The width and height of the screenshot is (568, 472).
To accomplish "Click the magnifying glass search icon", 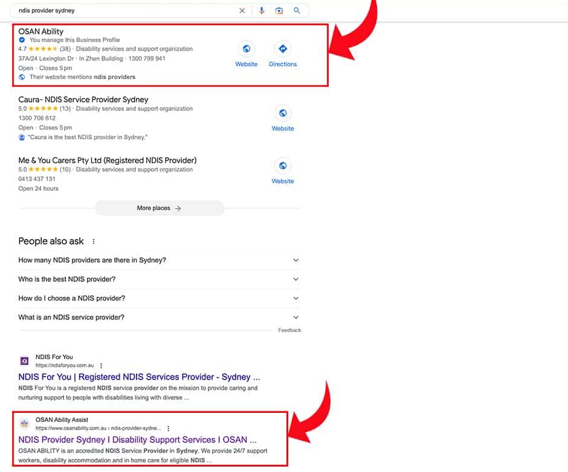I will (x=297, y=11).
